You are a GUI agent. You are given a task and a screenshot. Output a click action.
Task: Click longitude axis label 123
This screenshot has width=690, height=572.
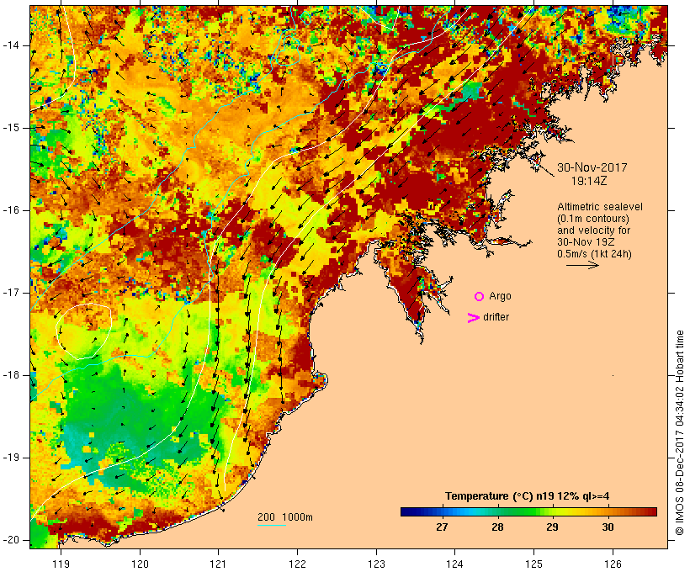click(x=376, y=564)
